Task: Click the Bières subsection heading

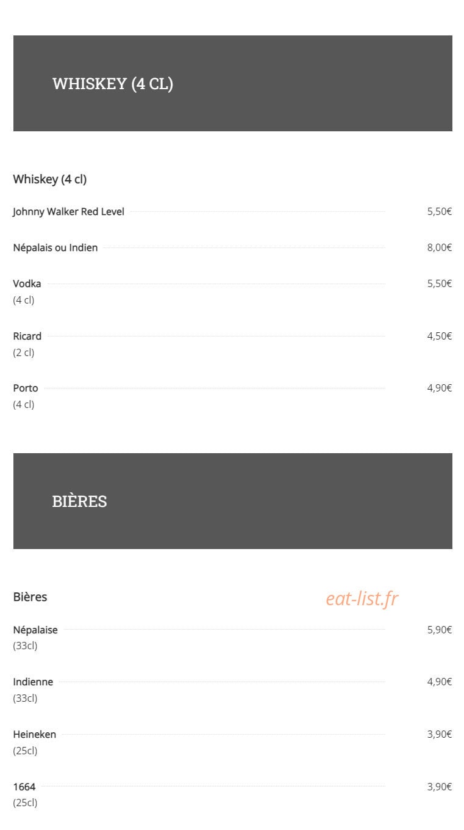Action: pyautogui.click(x=30, y=597)
